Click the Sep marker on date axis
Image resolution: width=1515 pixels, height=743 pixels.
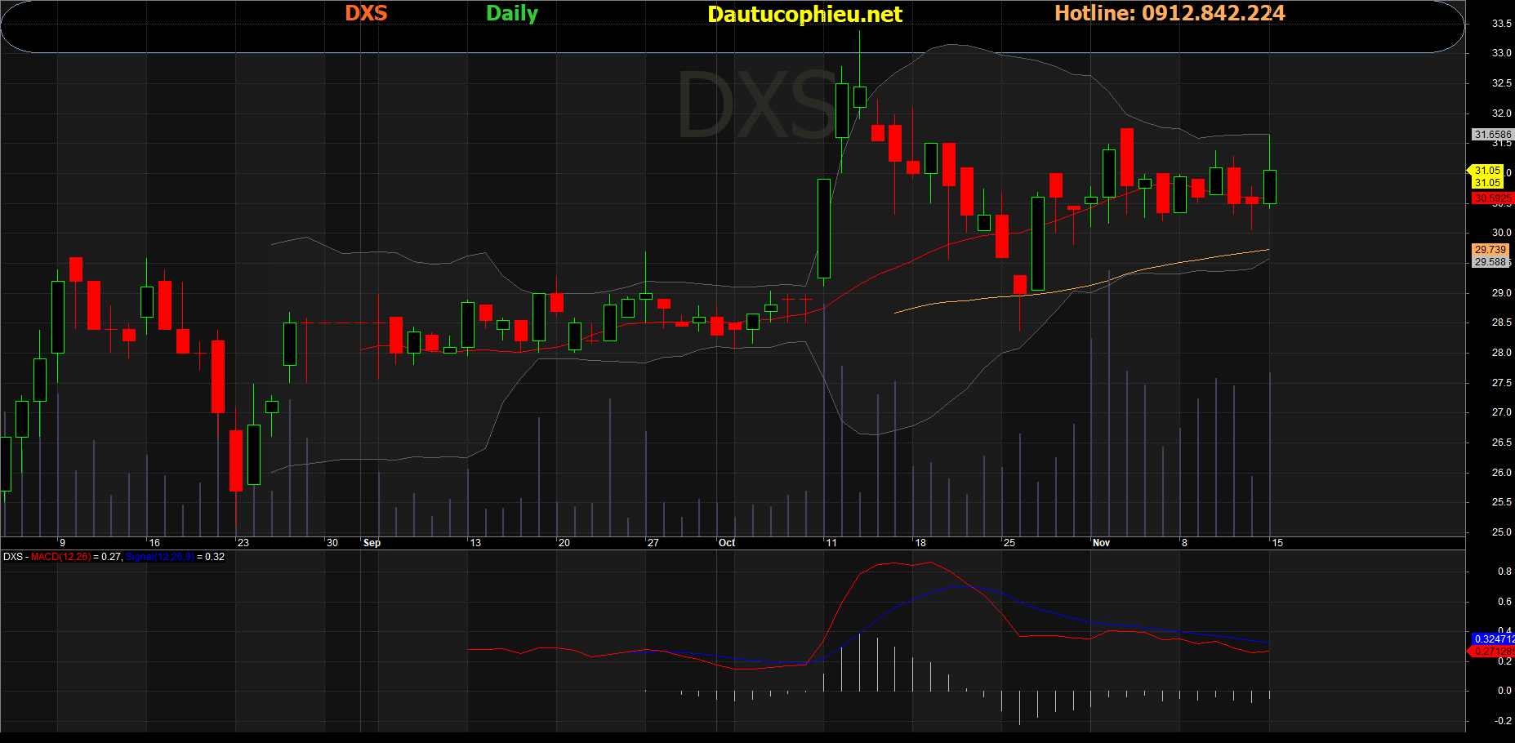[x=372, y=543]
